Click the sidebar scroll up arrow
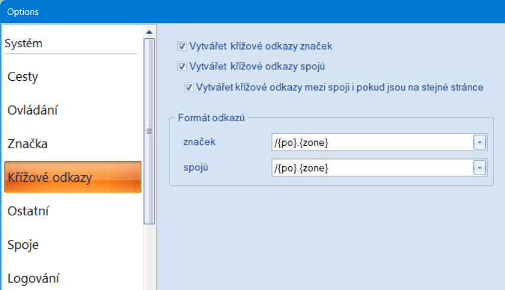This screenshot has width=505, height=290. (x=149, y=32)
